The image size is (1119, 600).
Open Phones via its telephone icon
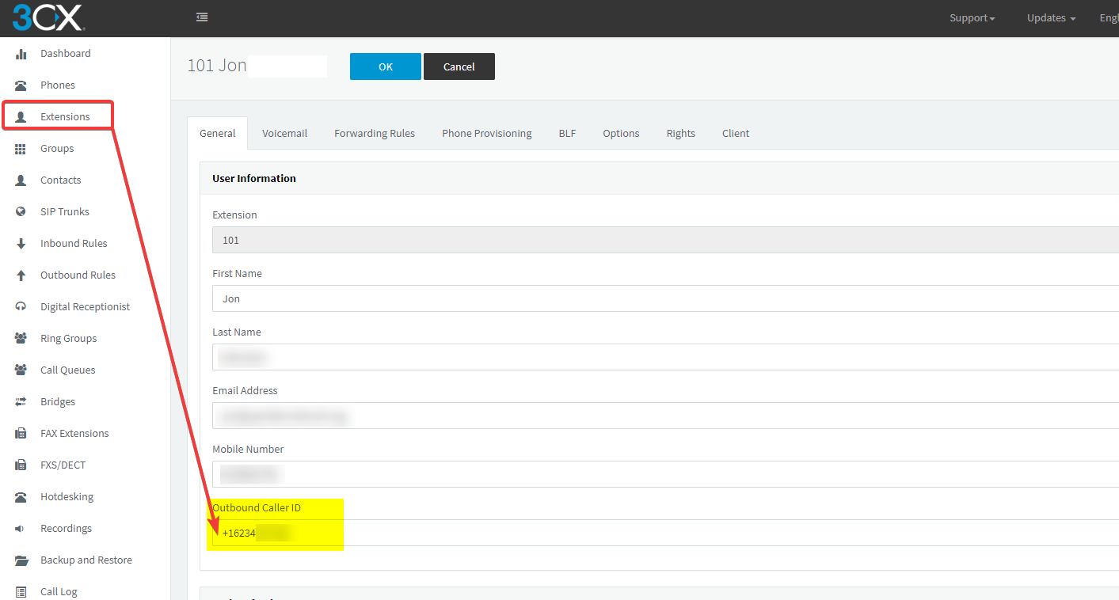pyautogui.click(x=21, y=85)
